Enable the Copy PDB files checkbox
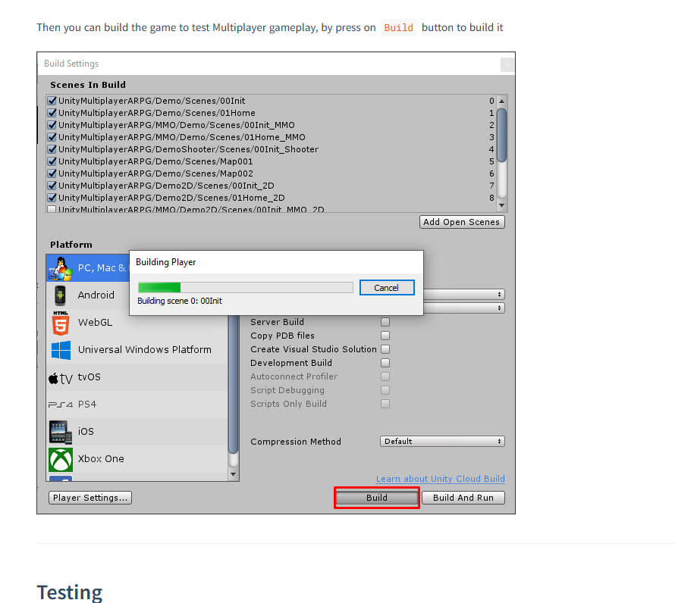The image size is (675, 603). tap(385, 336)
